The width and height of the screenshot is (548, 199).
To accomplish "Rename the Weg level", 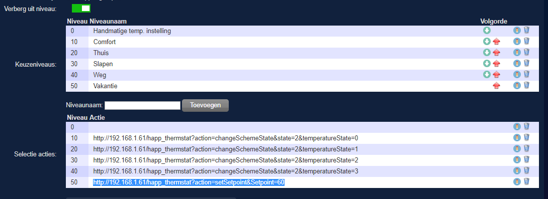I will [x=517, y=75].
